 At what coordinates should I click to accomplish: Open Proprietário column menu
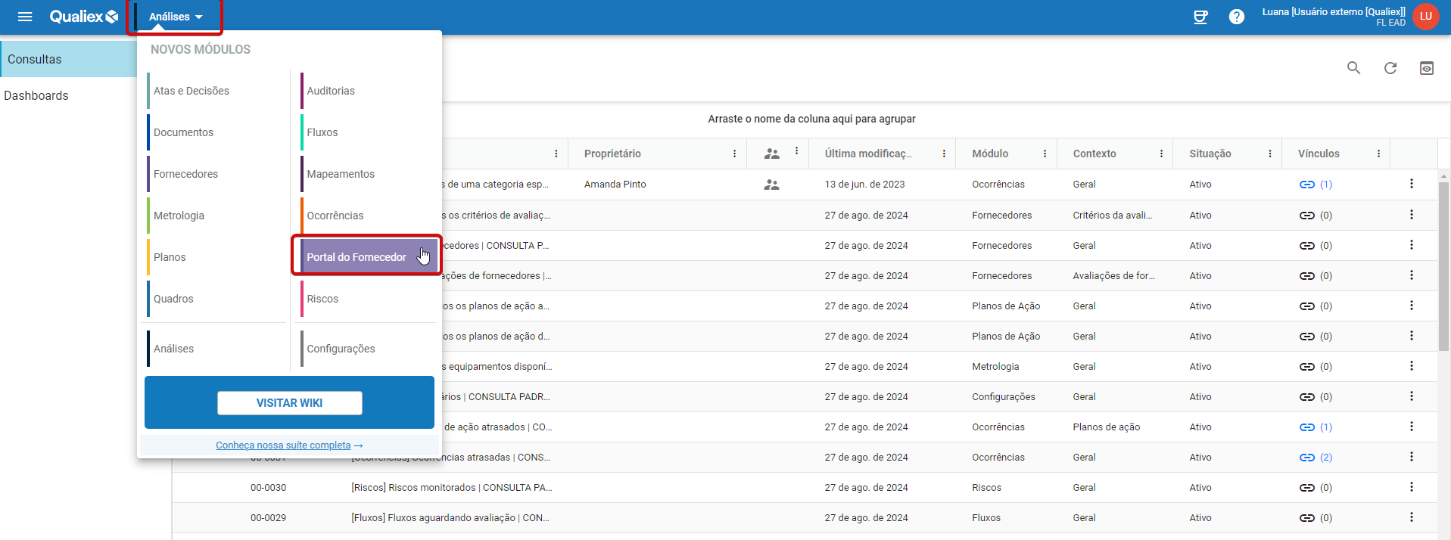pyautogui.click(x=734, y=154)
